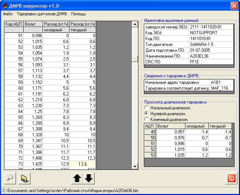Viewport: 240px width, 195px height.
Task: Select the Конечный диапазон radio button
Action: point(146,119)
